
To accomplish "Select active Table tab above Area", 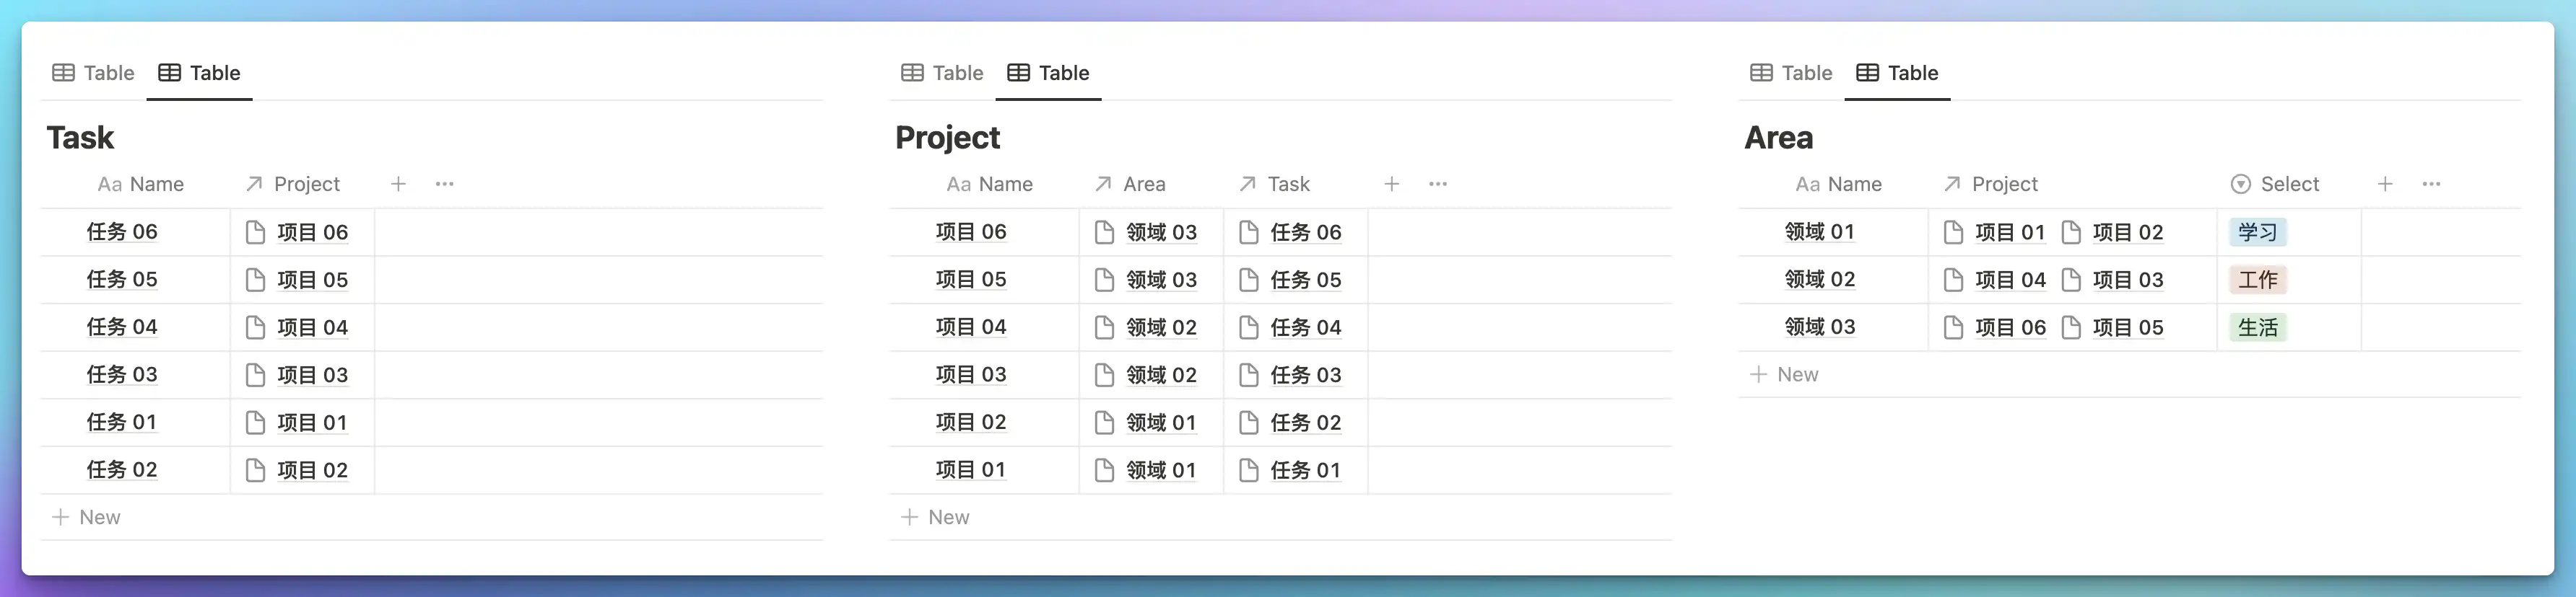I will (1897, 73).
